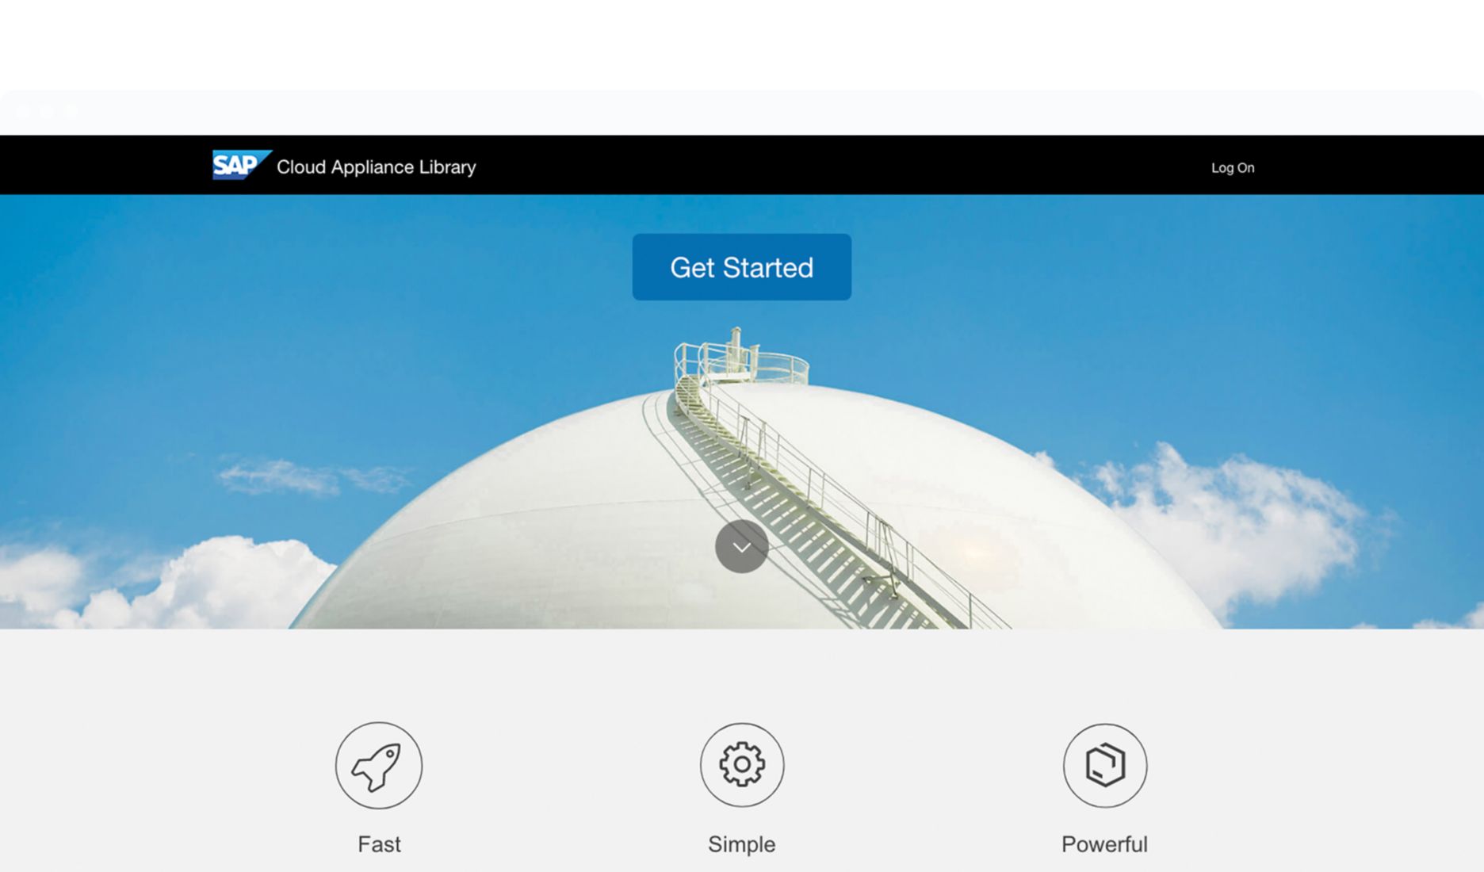Click the railing platform atop the dome
1484x872 pixels.
741,361
